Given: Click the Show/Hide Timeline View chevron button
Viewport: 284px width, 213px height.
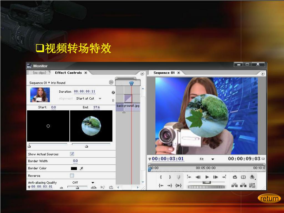Looking at the screenshot, I should pos(111,82).
